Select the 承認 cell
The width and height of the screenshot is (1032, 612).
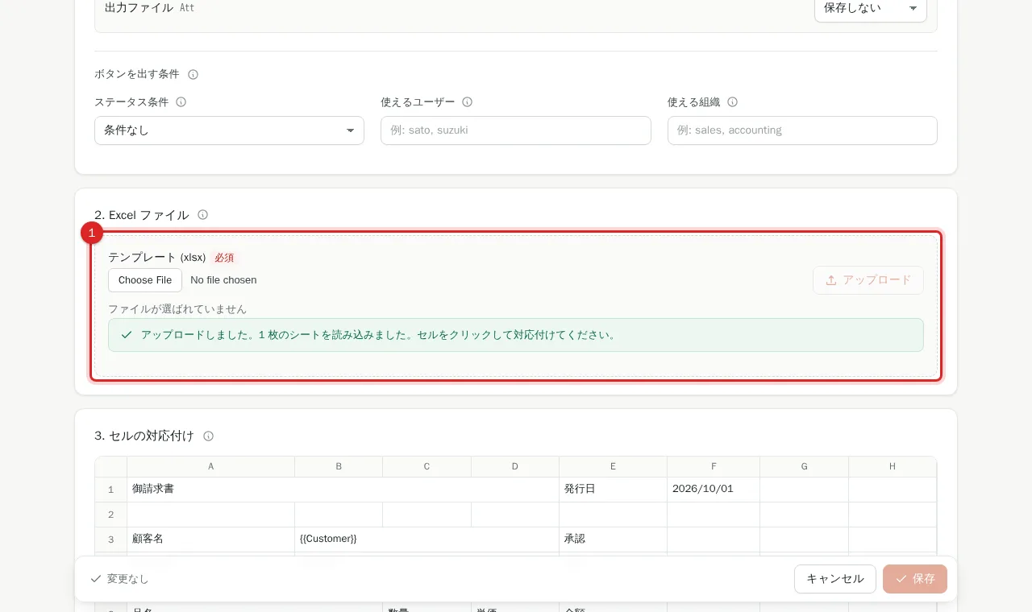tap(614, 540)
